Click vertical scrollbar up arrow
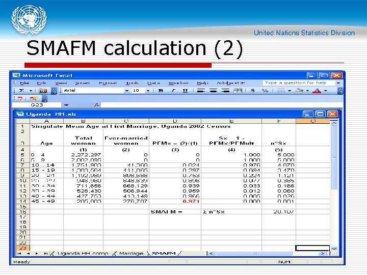 pos(334,123)
